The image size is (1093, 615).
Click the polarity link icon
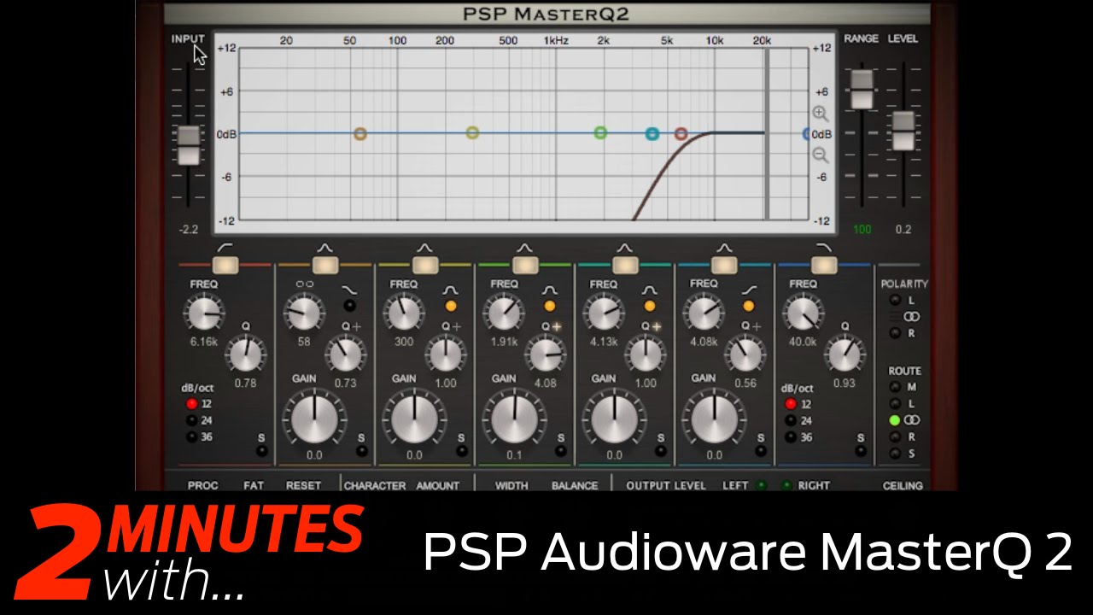911,317
